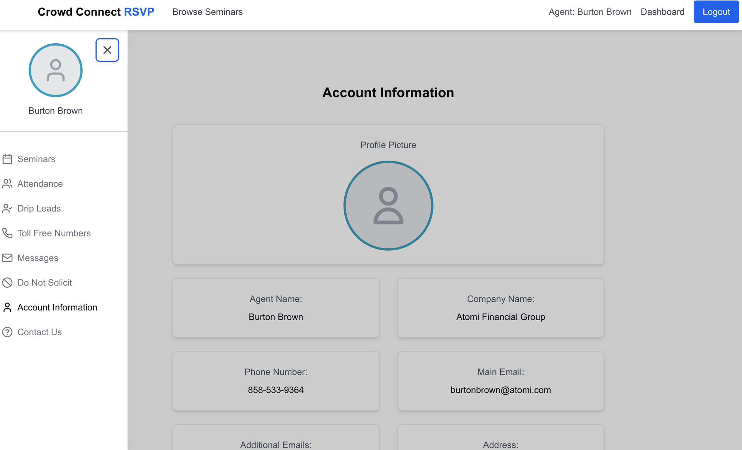Viewport: 742px width, 450px height.
Task: Click the sidebar avatar above Burton Brown
Action: (56, 70)
